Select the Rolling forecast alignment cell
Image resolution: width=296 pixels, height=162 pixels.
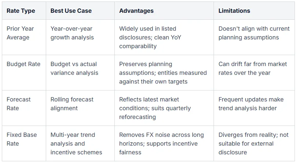coord(80,108)
